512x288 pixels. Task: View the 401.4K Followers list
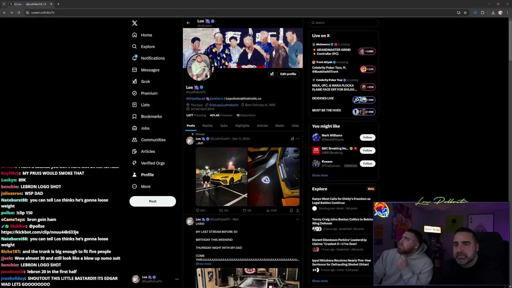pos(221,115)
